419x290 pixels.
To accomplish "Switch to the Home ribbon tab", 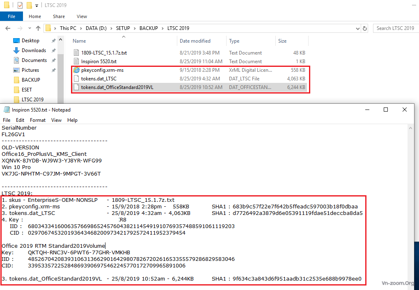I will 35,16.
